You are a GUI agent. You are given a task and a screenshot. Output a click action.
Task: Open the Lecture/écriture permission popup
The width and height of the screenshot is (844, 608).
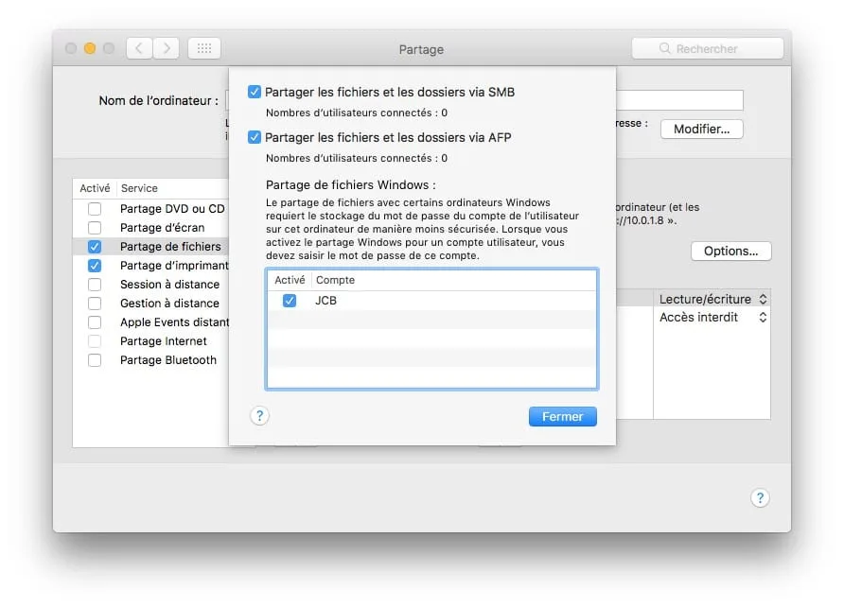(x=712, y=299)
